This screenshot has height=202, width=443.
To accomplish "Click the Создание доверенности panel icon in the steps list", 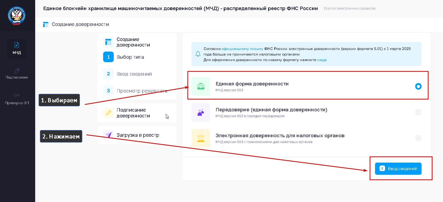I will coord(108,42).
